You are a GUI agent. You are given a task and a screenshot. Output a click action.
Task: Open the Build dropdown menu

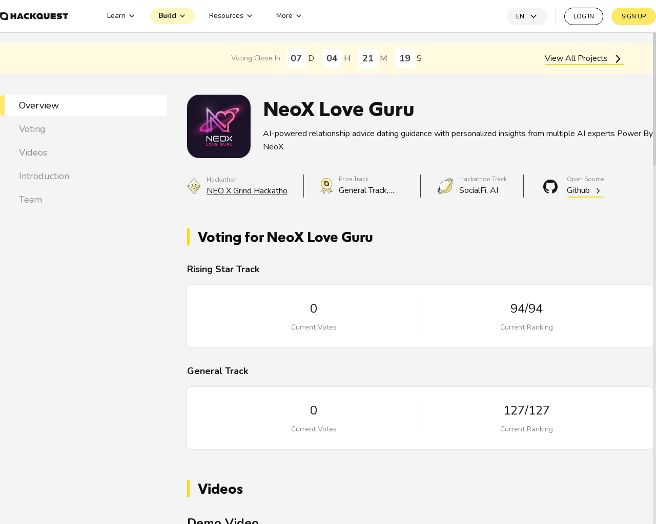(x=172, y=16)
